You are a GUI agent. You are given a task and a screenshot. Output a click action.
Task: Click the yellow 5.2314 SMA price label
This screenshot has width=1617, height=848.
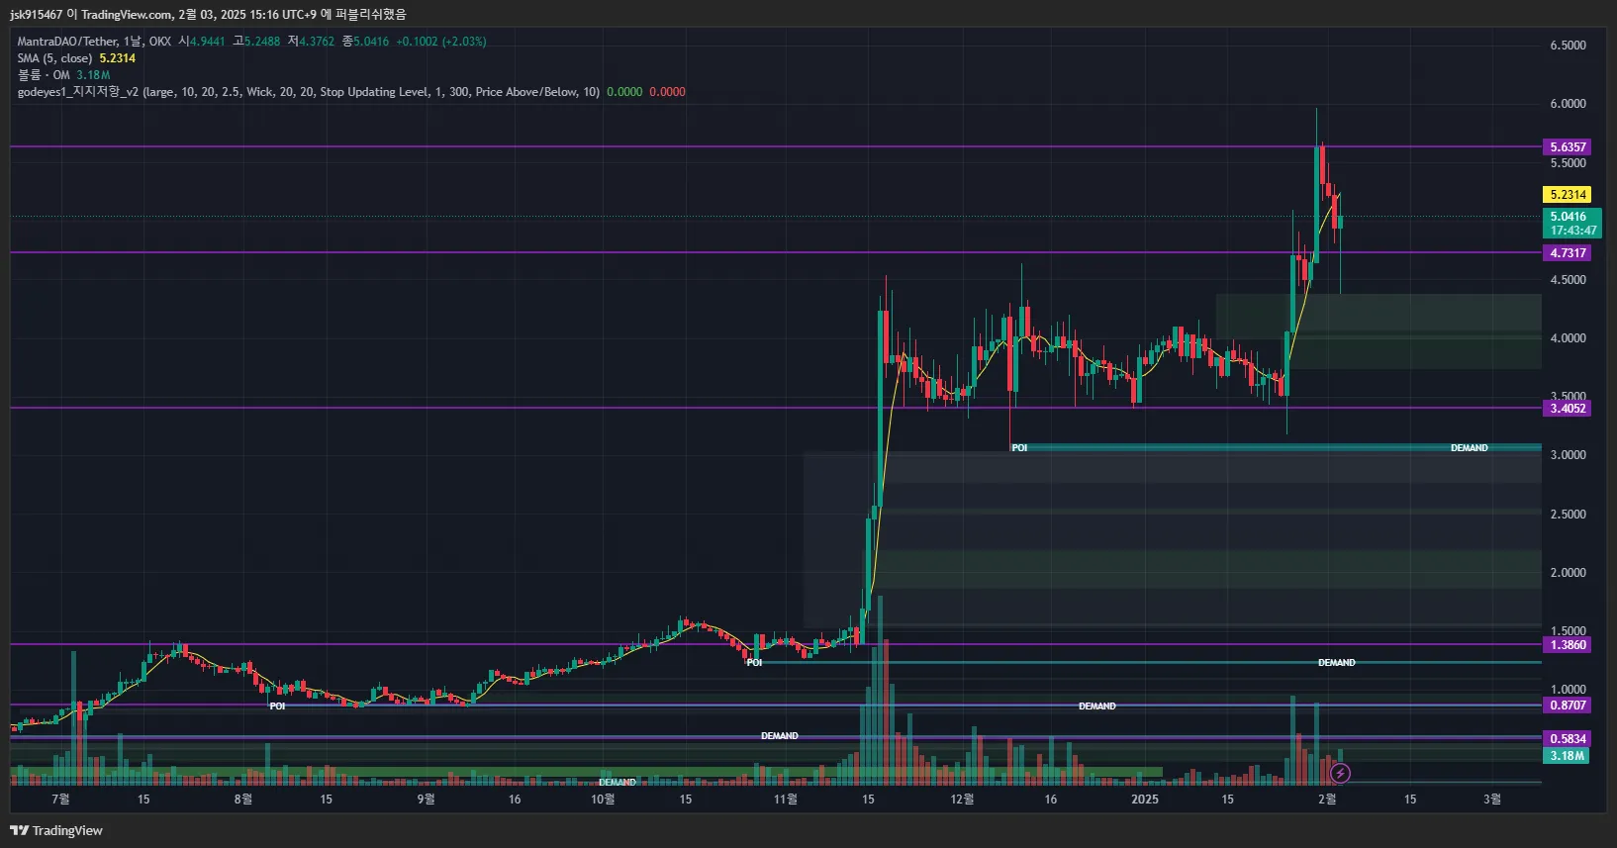coord(1568,195)
